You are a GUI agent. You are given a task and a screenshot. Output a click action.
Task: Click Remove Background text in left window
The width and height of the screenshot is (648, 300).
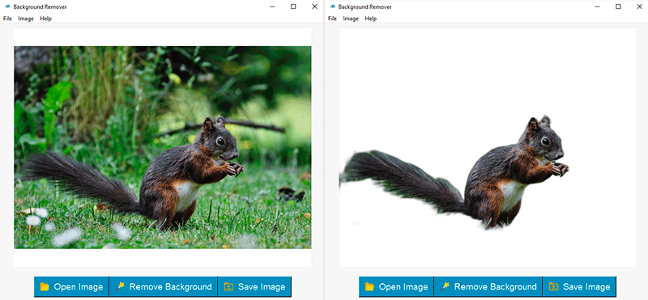tap(171, 287)
